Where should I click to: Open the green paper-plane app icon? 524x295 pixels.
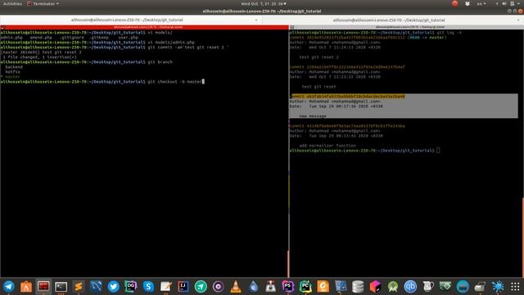pos(201,287)
